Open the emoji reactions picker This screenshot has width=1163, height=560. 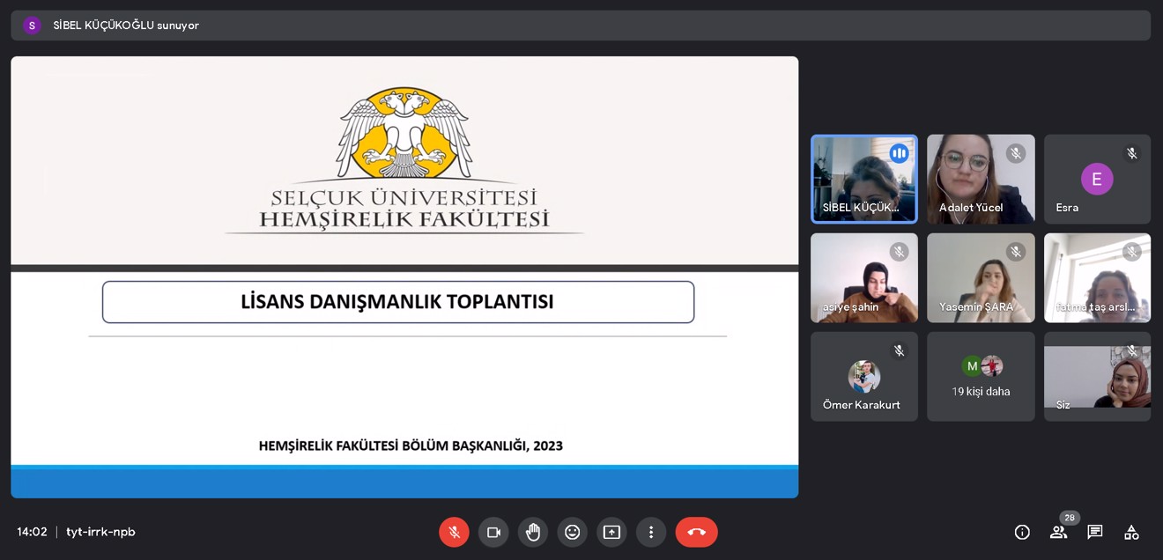[x=572, y=532]
